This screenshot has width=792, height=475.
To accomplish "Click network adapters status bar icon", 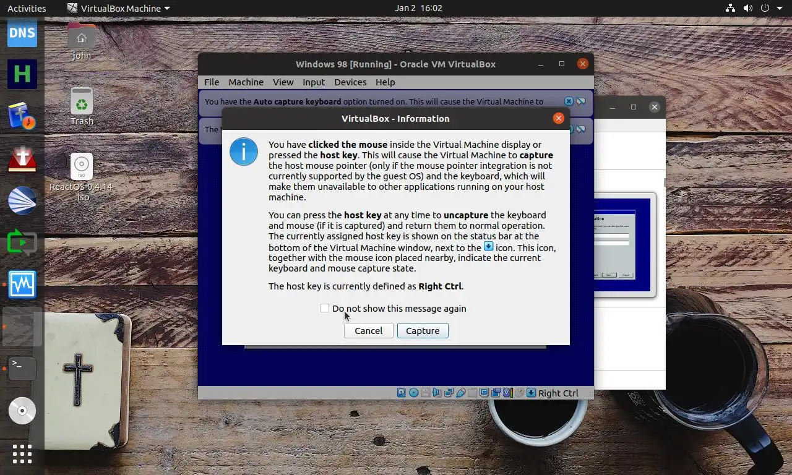I will click(x=449, y=393).
